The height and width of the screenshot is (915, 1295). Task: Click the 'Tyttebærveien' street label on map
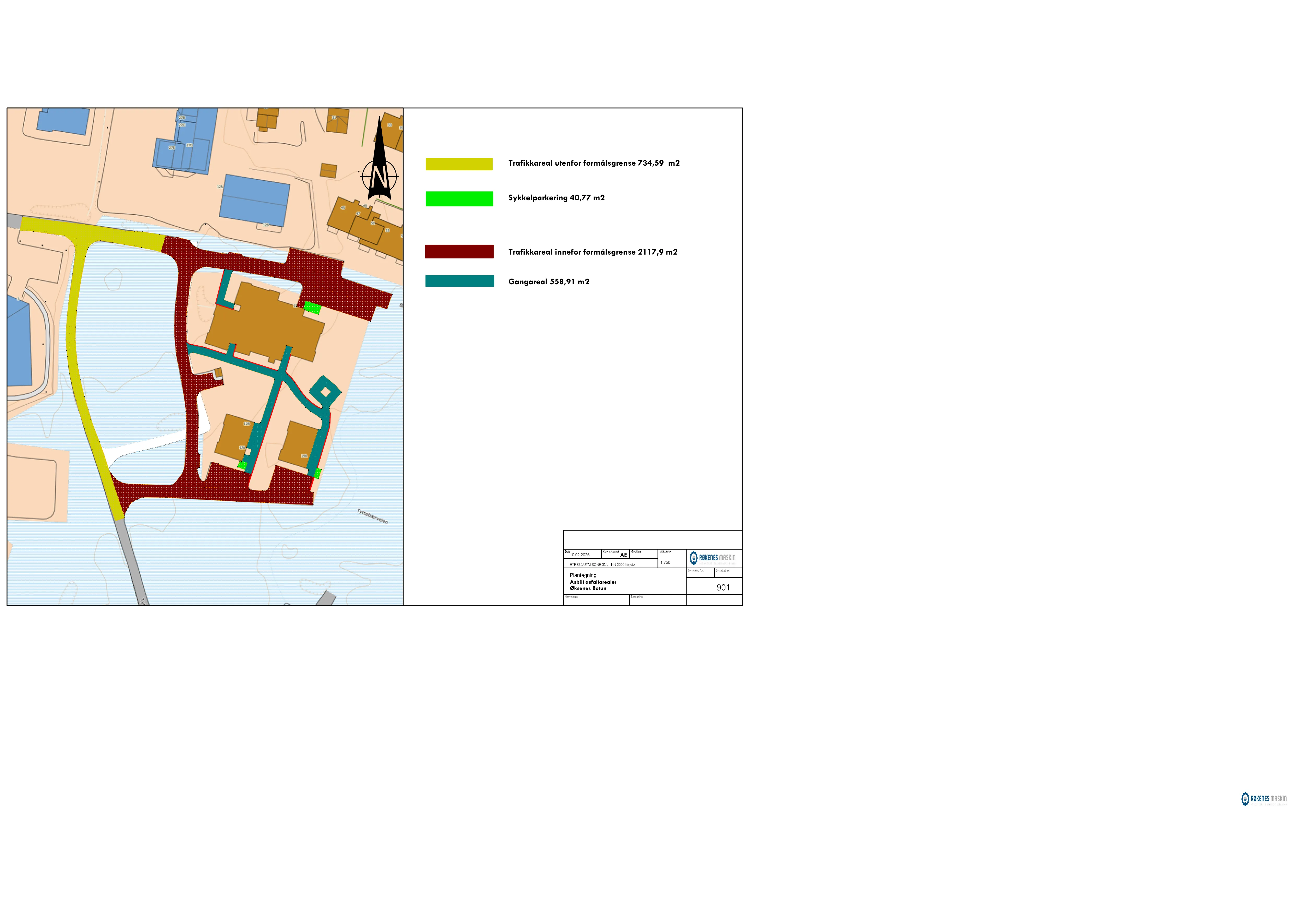(x=372, y=517)
